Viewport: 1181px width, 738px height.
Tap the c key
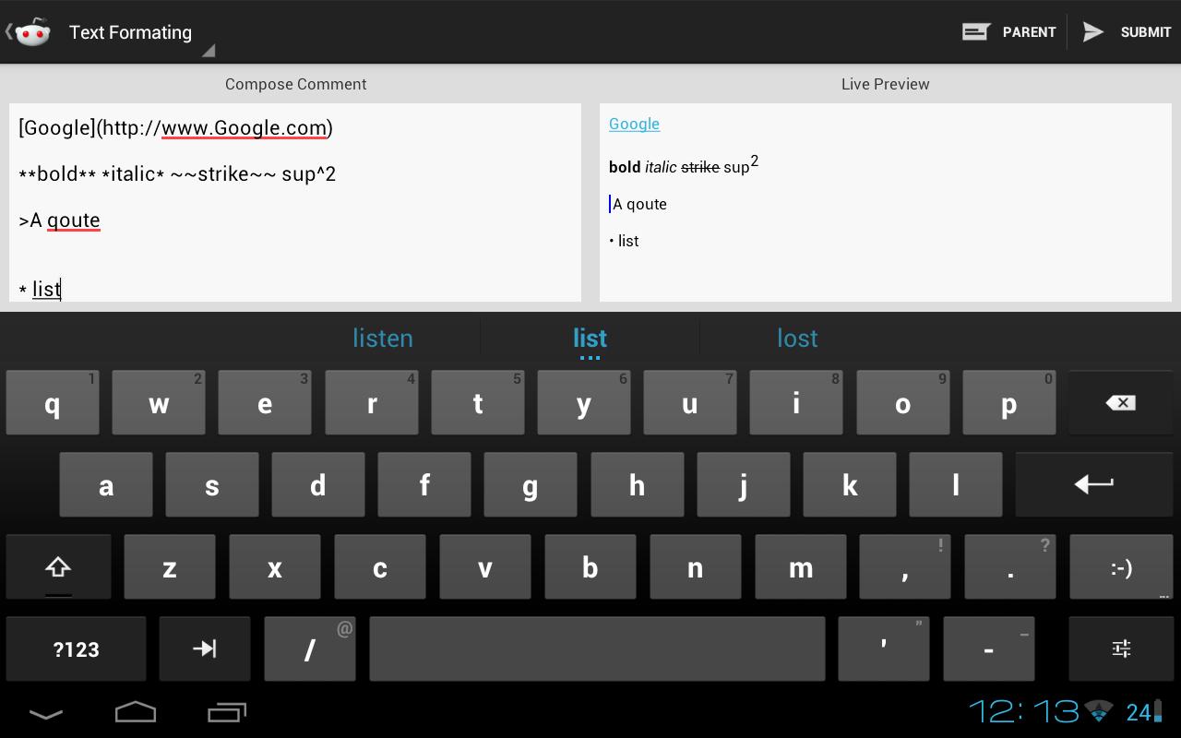click(380, 567)
